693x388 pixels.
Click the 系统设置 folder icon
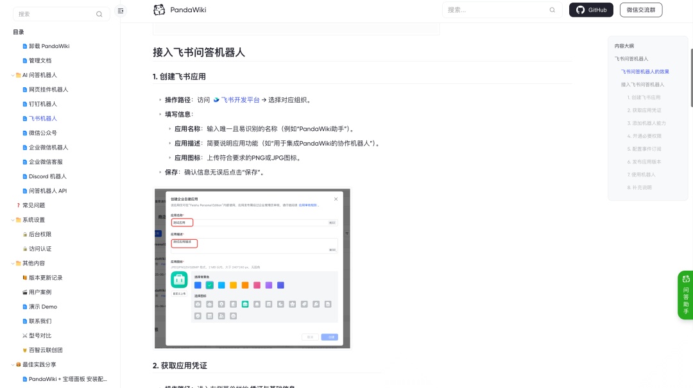click(x=19, y=219)
